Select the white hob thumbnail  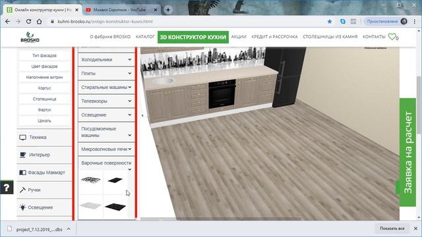click(x=91, y=206)
